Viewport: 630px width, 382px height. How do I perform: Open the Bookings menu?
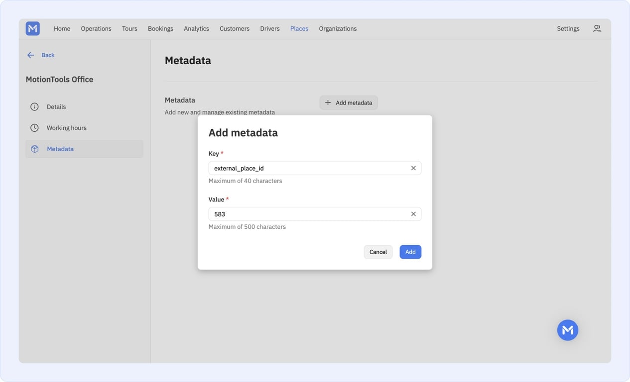(x=160, y=28)
